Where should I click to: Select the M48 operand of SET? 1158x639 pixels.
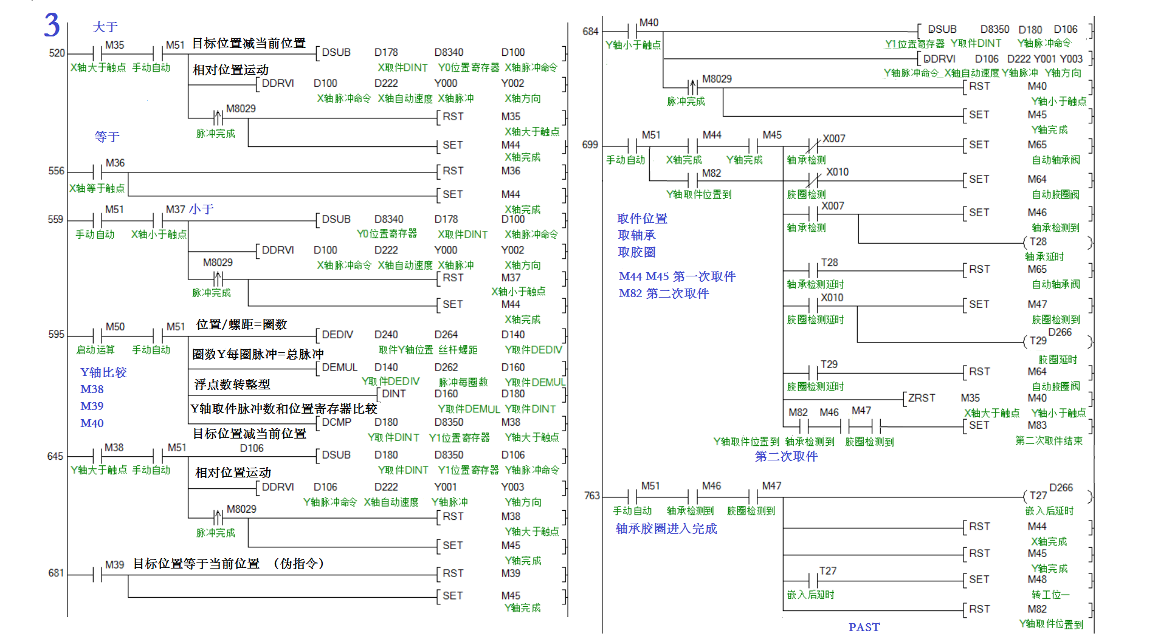tap(1037, 579)
